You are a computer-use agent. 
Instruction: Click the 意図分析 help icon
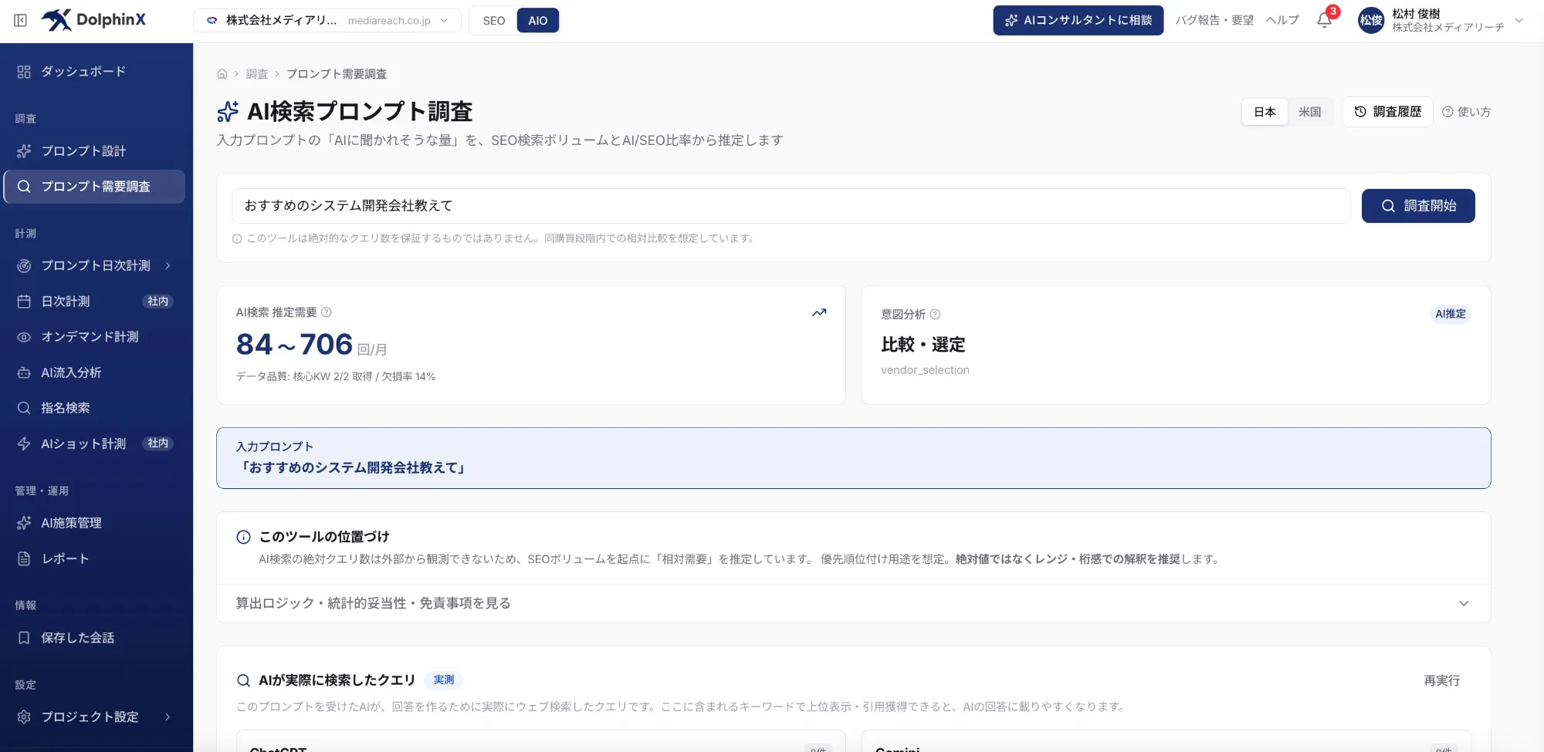[935, 315]
